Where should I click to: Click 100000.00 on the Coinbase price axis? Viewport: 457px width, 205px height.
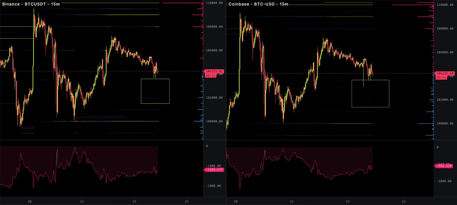[445, 124]
